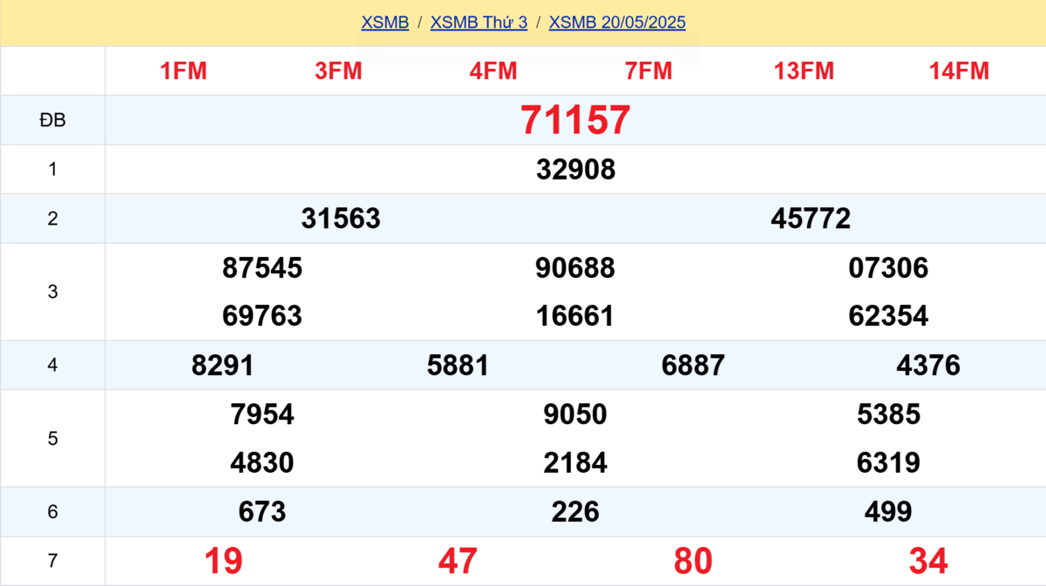Click fifth prize number 5385
Image resolution: width=1046 pixels, height=586 pixels.
click(888, 414)
